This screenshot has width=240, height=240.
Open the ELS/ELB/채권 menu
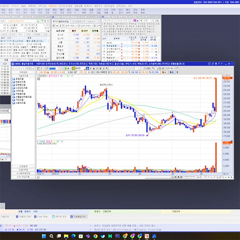pos(65,6)
